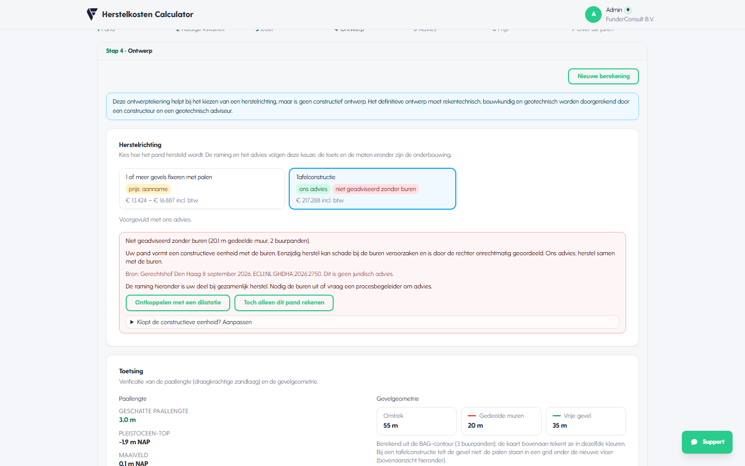Click 'Toch alleen dit pand rekenen'
This screenshot has width=745, height=466.
tap(284, 303)
